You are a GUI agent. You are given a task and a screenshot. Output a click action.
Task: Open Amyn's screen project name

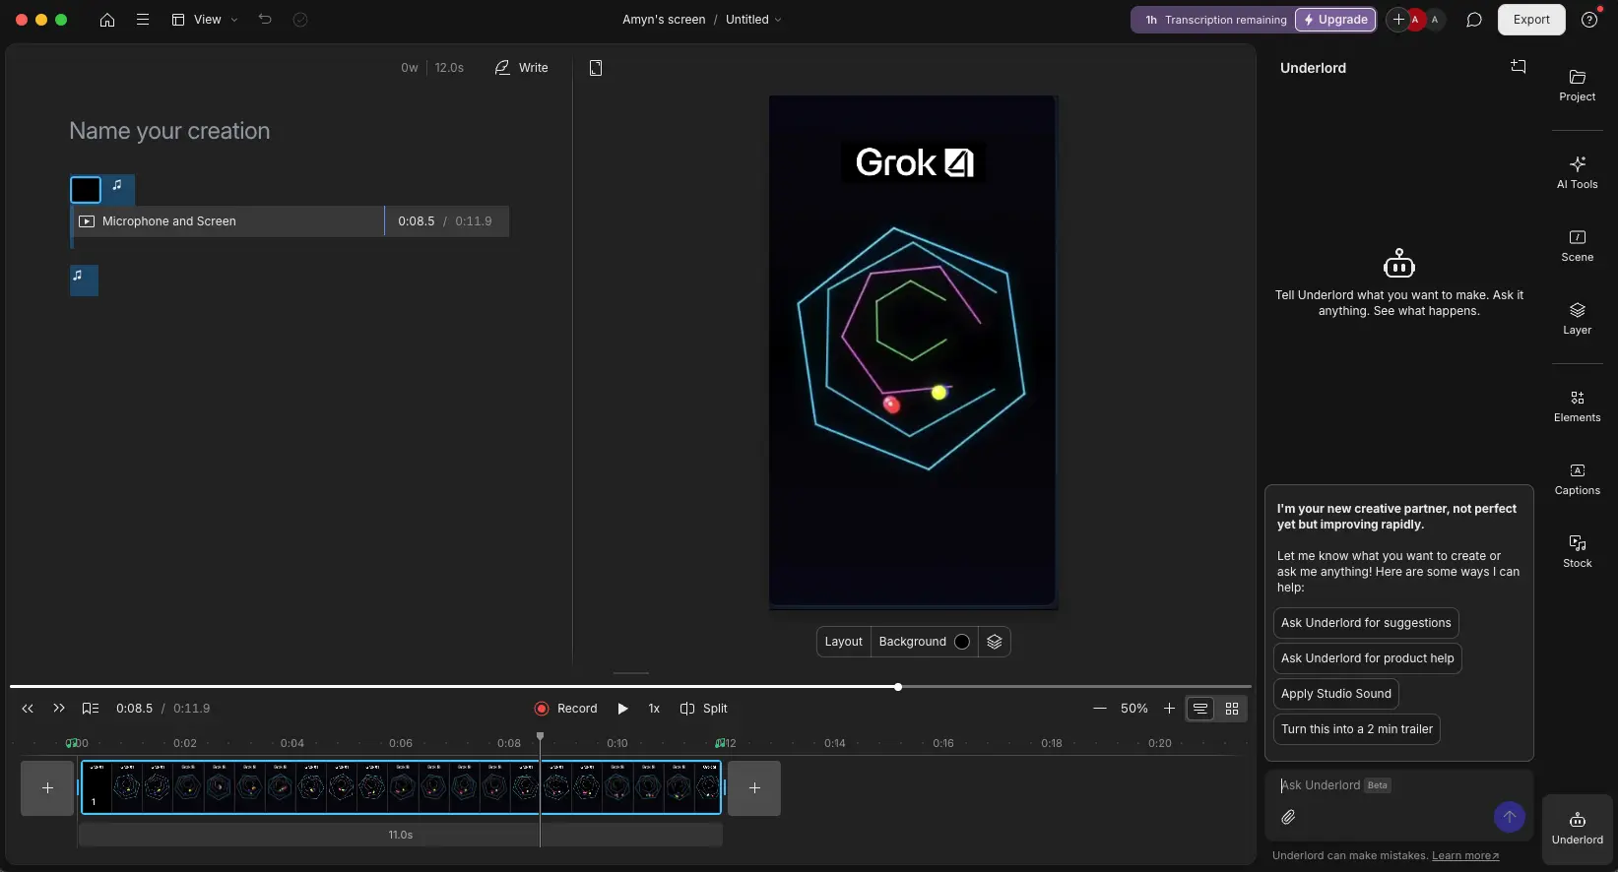coord(664,20)
